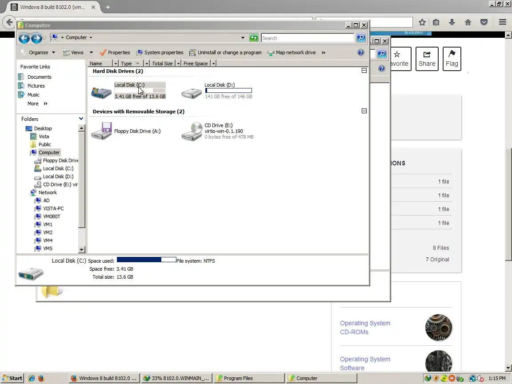Select VM4 in folder tree
Screen dimensions: 512x384
tap(48, 240)
